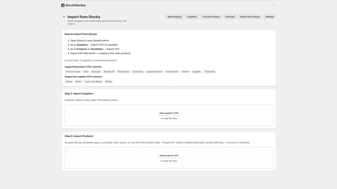The image size is (337, 189).
Task: Click the Open Stocky in your Shopify admin step
Action: tap(90, 40)
